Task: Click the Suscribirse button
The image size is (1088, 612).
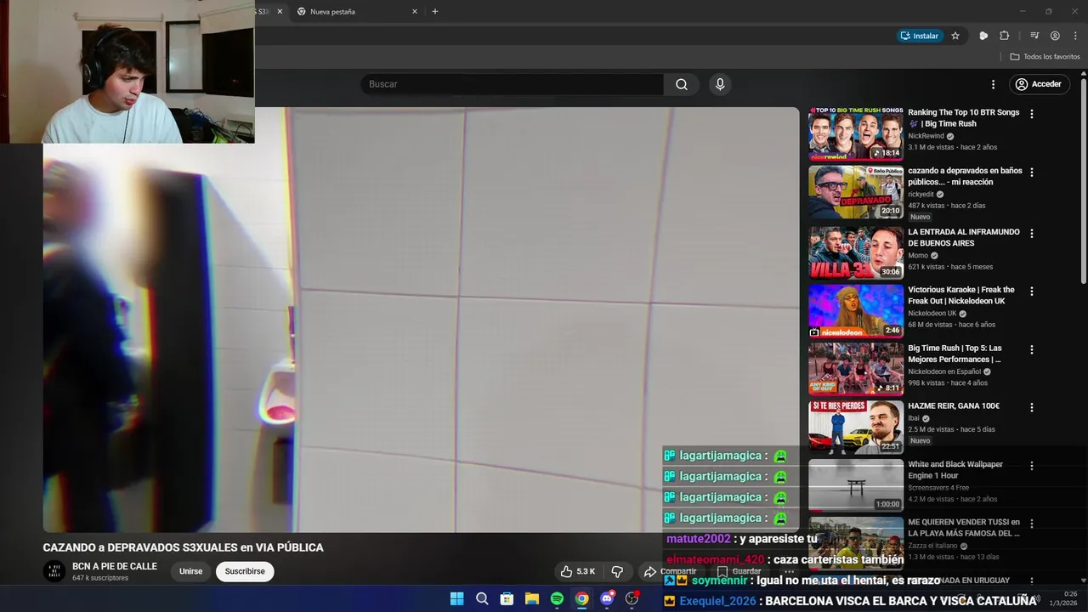Action: coord(245,571)
